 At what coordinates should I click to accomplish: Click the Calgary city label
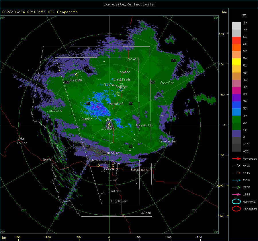[112, 168]
